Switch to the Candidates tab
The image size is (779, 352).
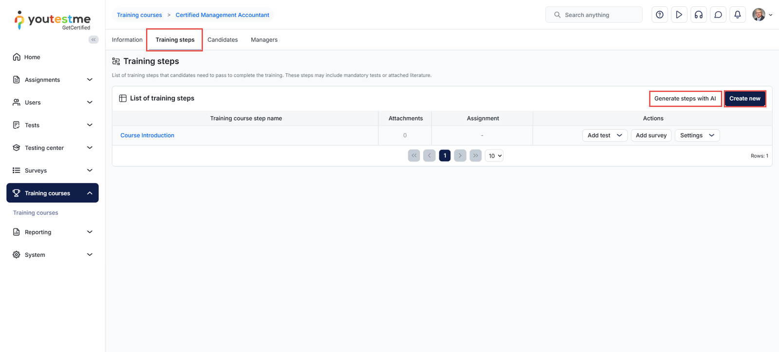tap(223, 40)
